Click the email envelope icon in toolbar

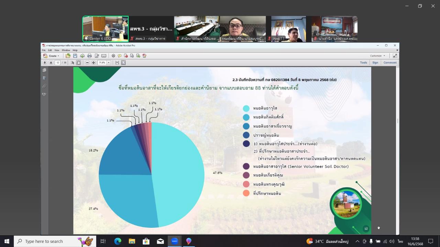tap(104, 56)
